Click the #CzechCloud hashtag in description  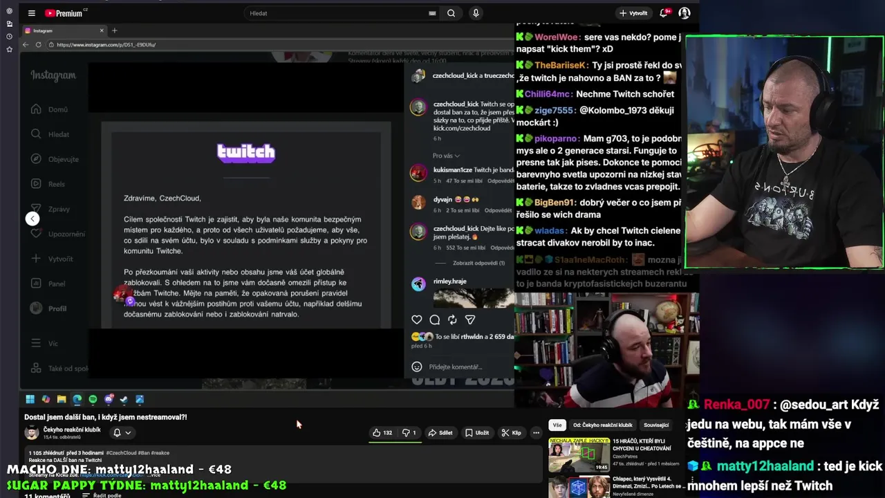click(122, 453)
